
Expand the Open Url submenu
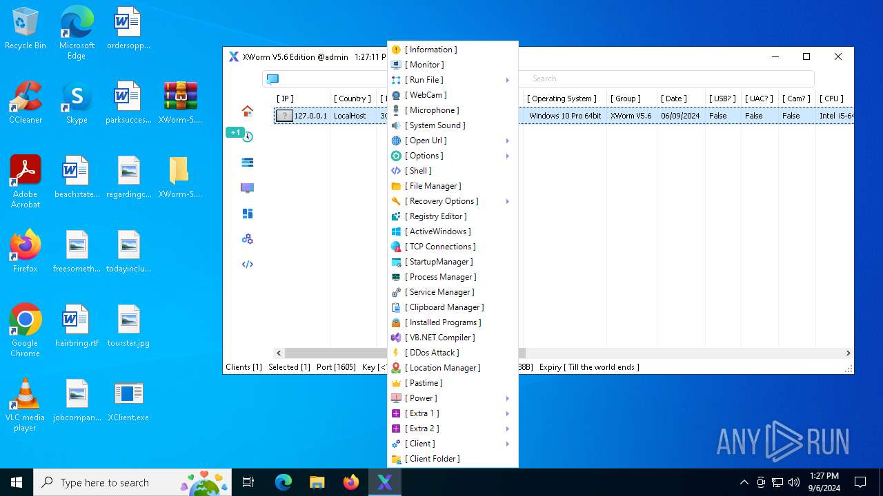[507, 141]
